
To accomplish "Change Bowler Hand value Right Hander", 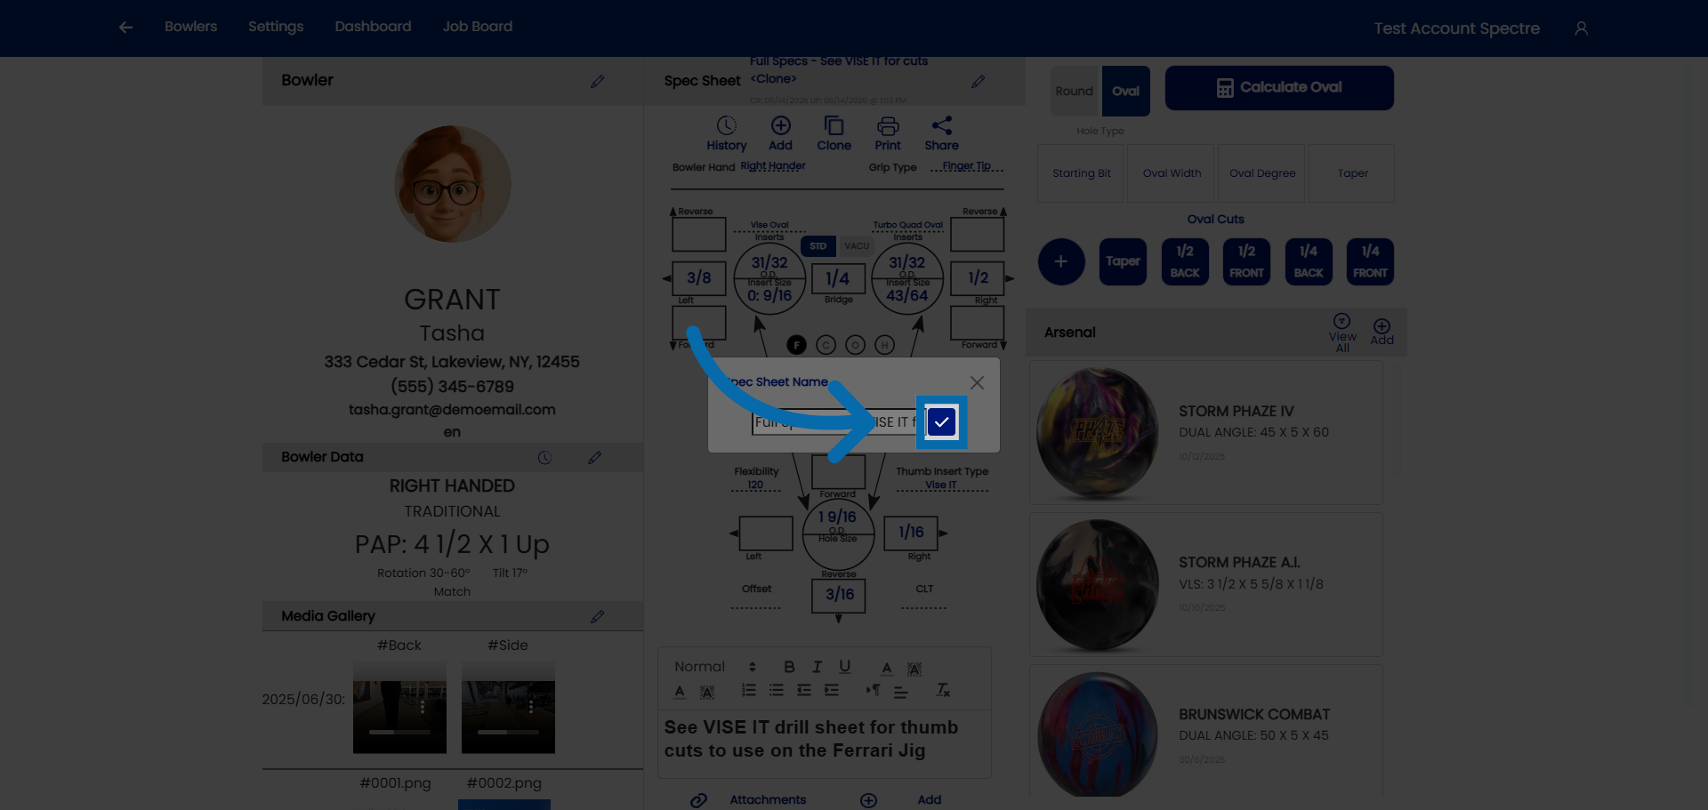I will coord(773,166).
